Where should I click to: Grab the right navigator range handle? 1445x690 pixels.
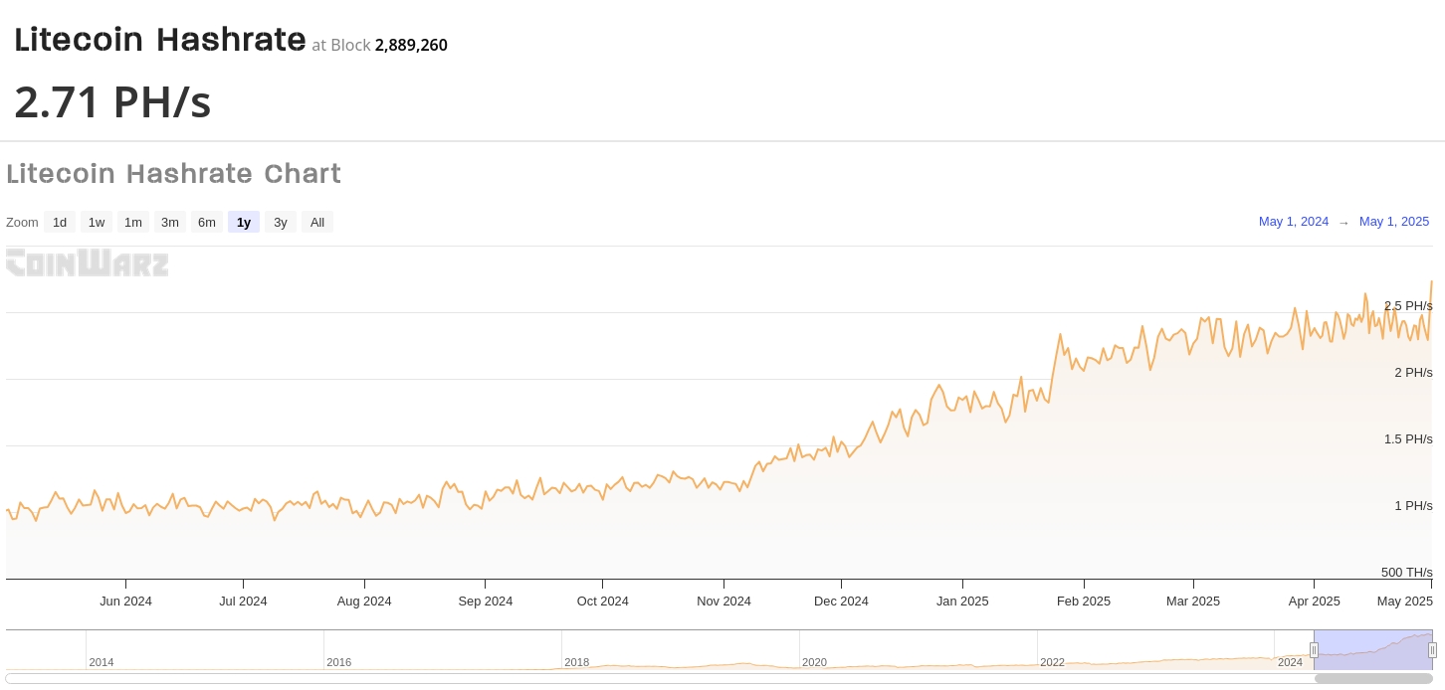1432,650
